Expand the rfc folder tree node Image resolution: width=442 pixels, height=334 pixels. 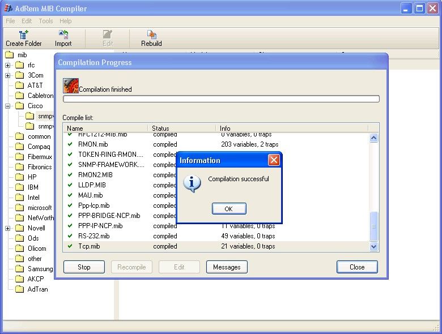[x=8, y=65]
